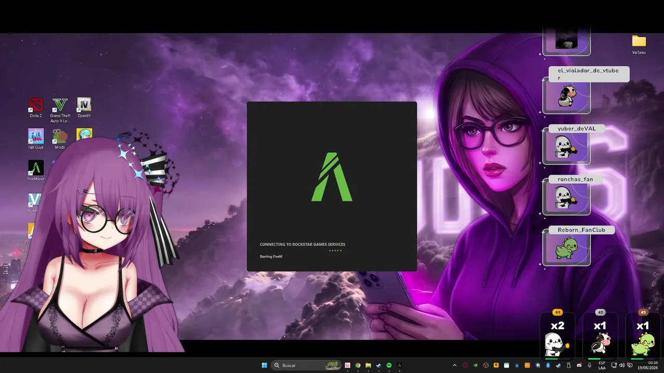664x373 pixels.
Task: Click "CONNECTING TO ROCKSTAR GAMES SERVICES" text
Action: (302, 245)
